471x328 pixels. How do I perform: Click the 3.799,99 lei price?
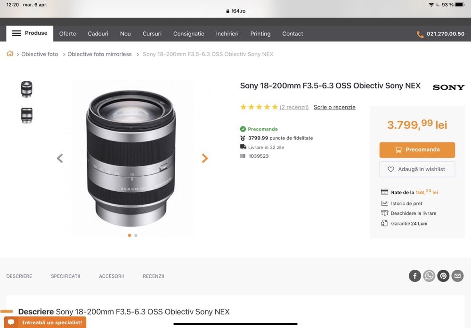pos(417,125)
